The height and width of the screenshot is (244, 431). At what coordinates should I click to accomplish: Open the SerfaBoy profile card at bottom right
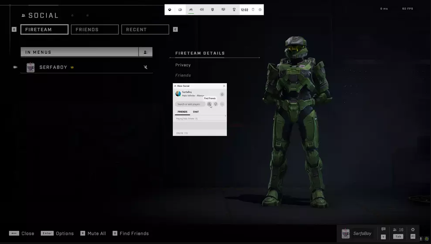click(x=357, y=233)
